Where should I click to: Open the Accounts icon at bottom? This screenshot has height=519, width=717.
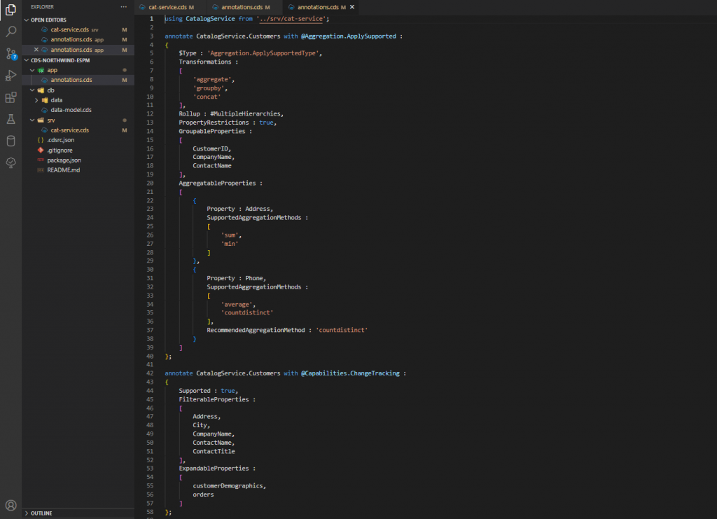click(11, 505)
